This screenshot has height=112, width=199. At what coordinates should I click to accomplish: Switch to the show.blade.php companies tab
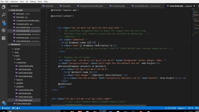[147, 6]
